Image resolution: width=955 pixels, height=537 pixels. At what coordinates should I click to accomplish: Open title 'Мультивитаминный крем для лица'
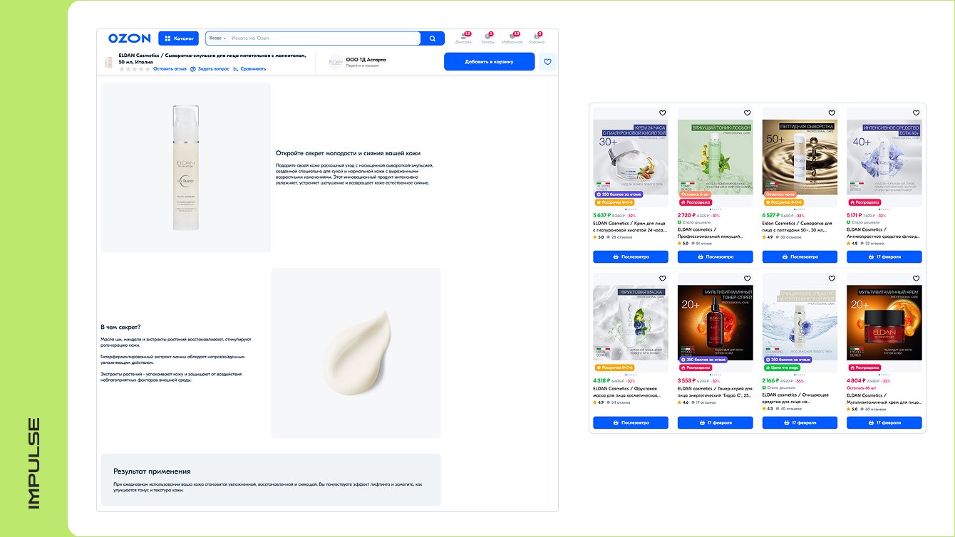click(x=884, y=398)
